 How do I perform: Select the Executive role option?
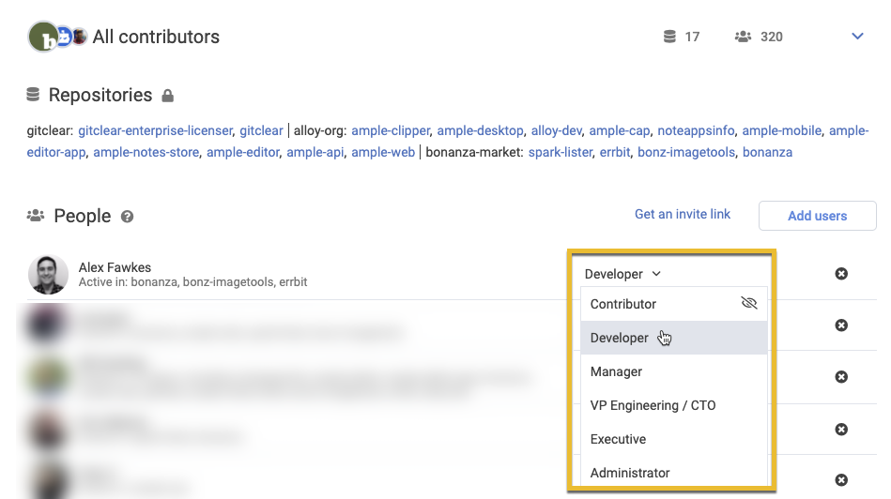click(618, 439)
